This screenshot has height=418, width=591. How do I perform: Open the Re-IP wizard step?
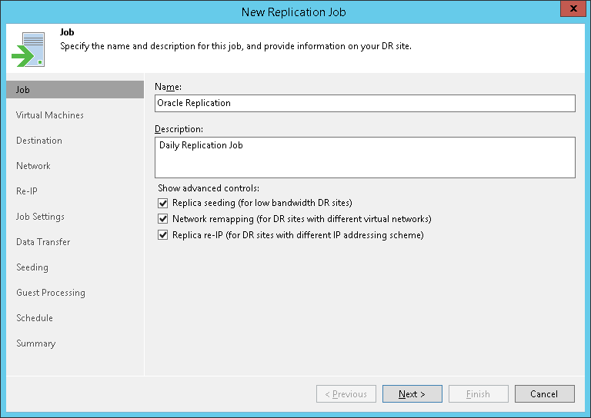coord(27,191)
